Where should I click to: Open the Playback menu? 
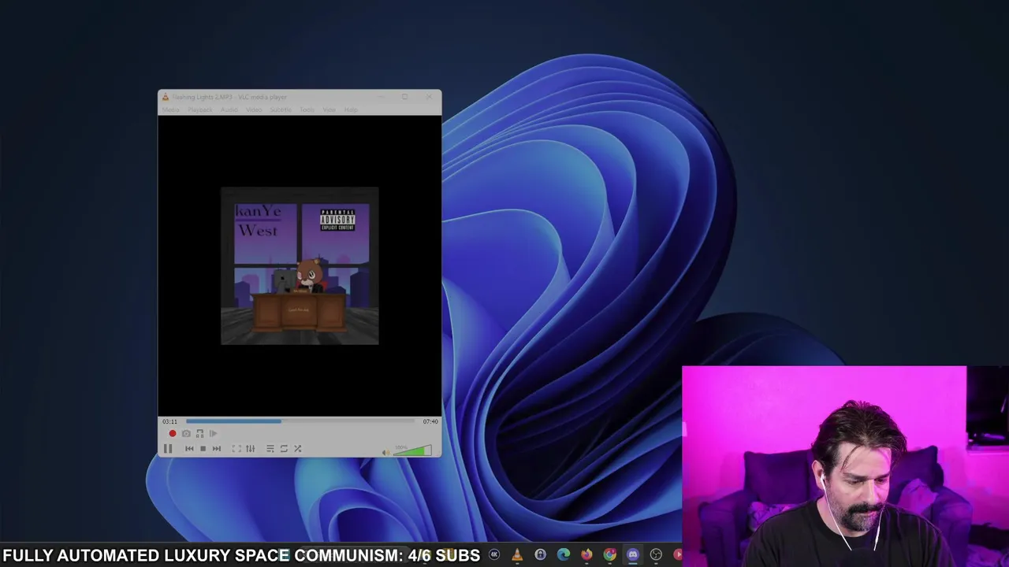199,109
